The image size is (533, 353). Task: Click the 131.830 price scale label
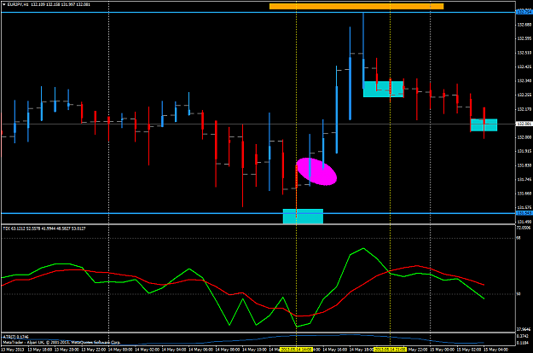pos(524,165)
